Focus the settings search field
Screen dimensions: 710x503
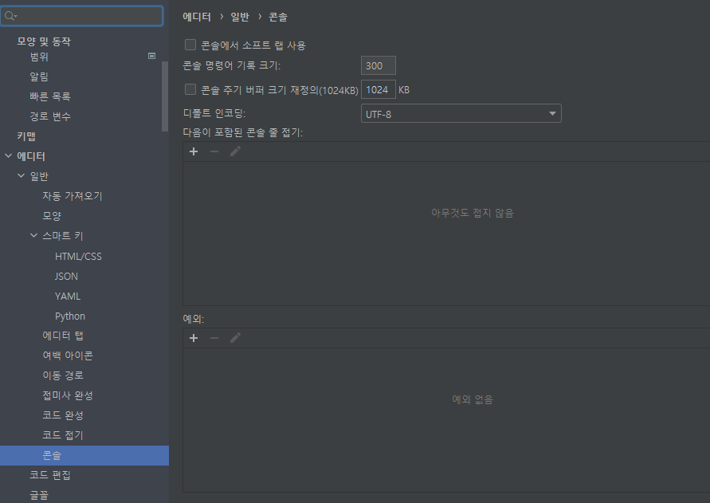82,16
